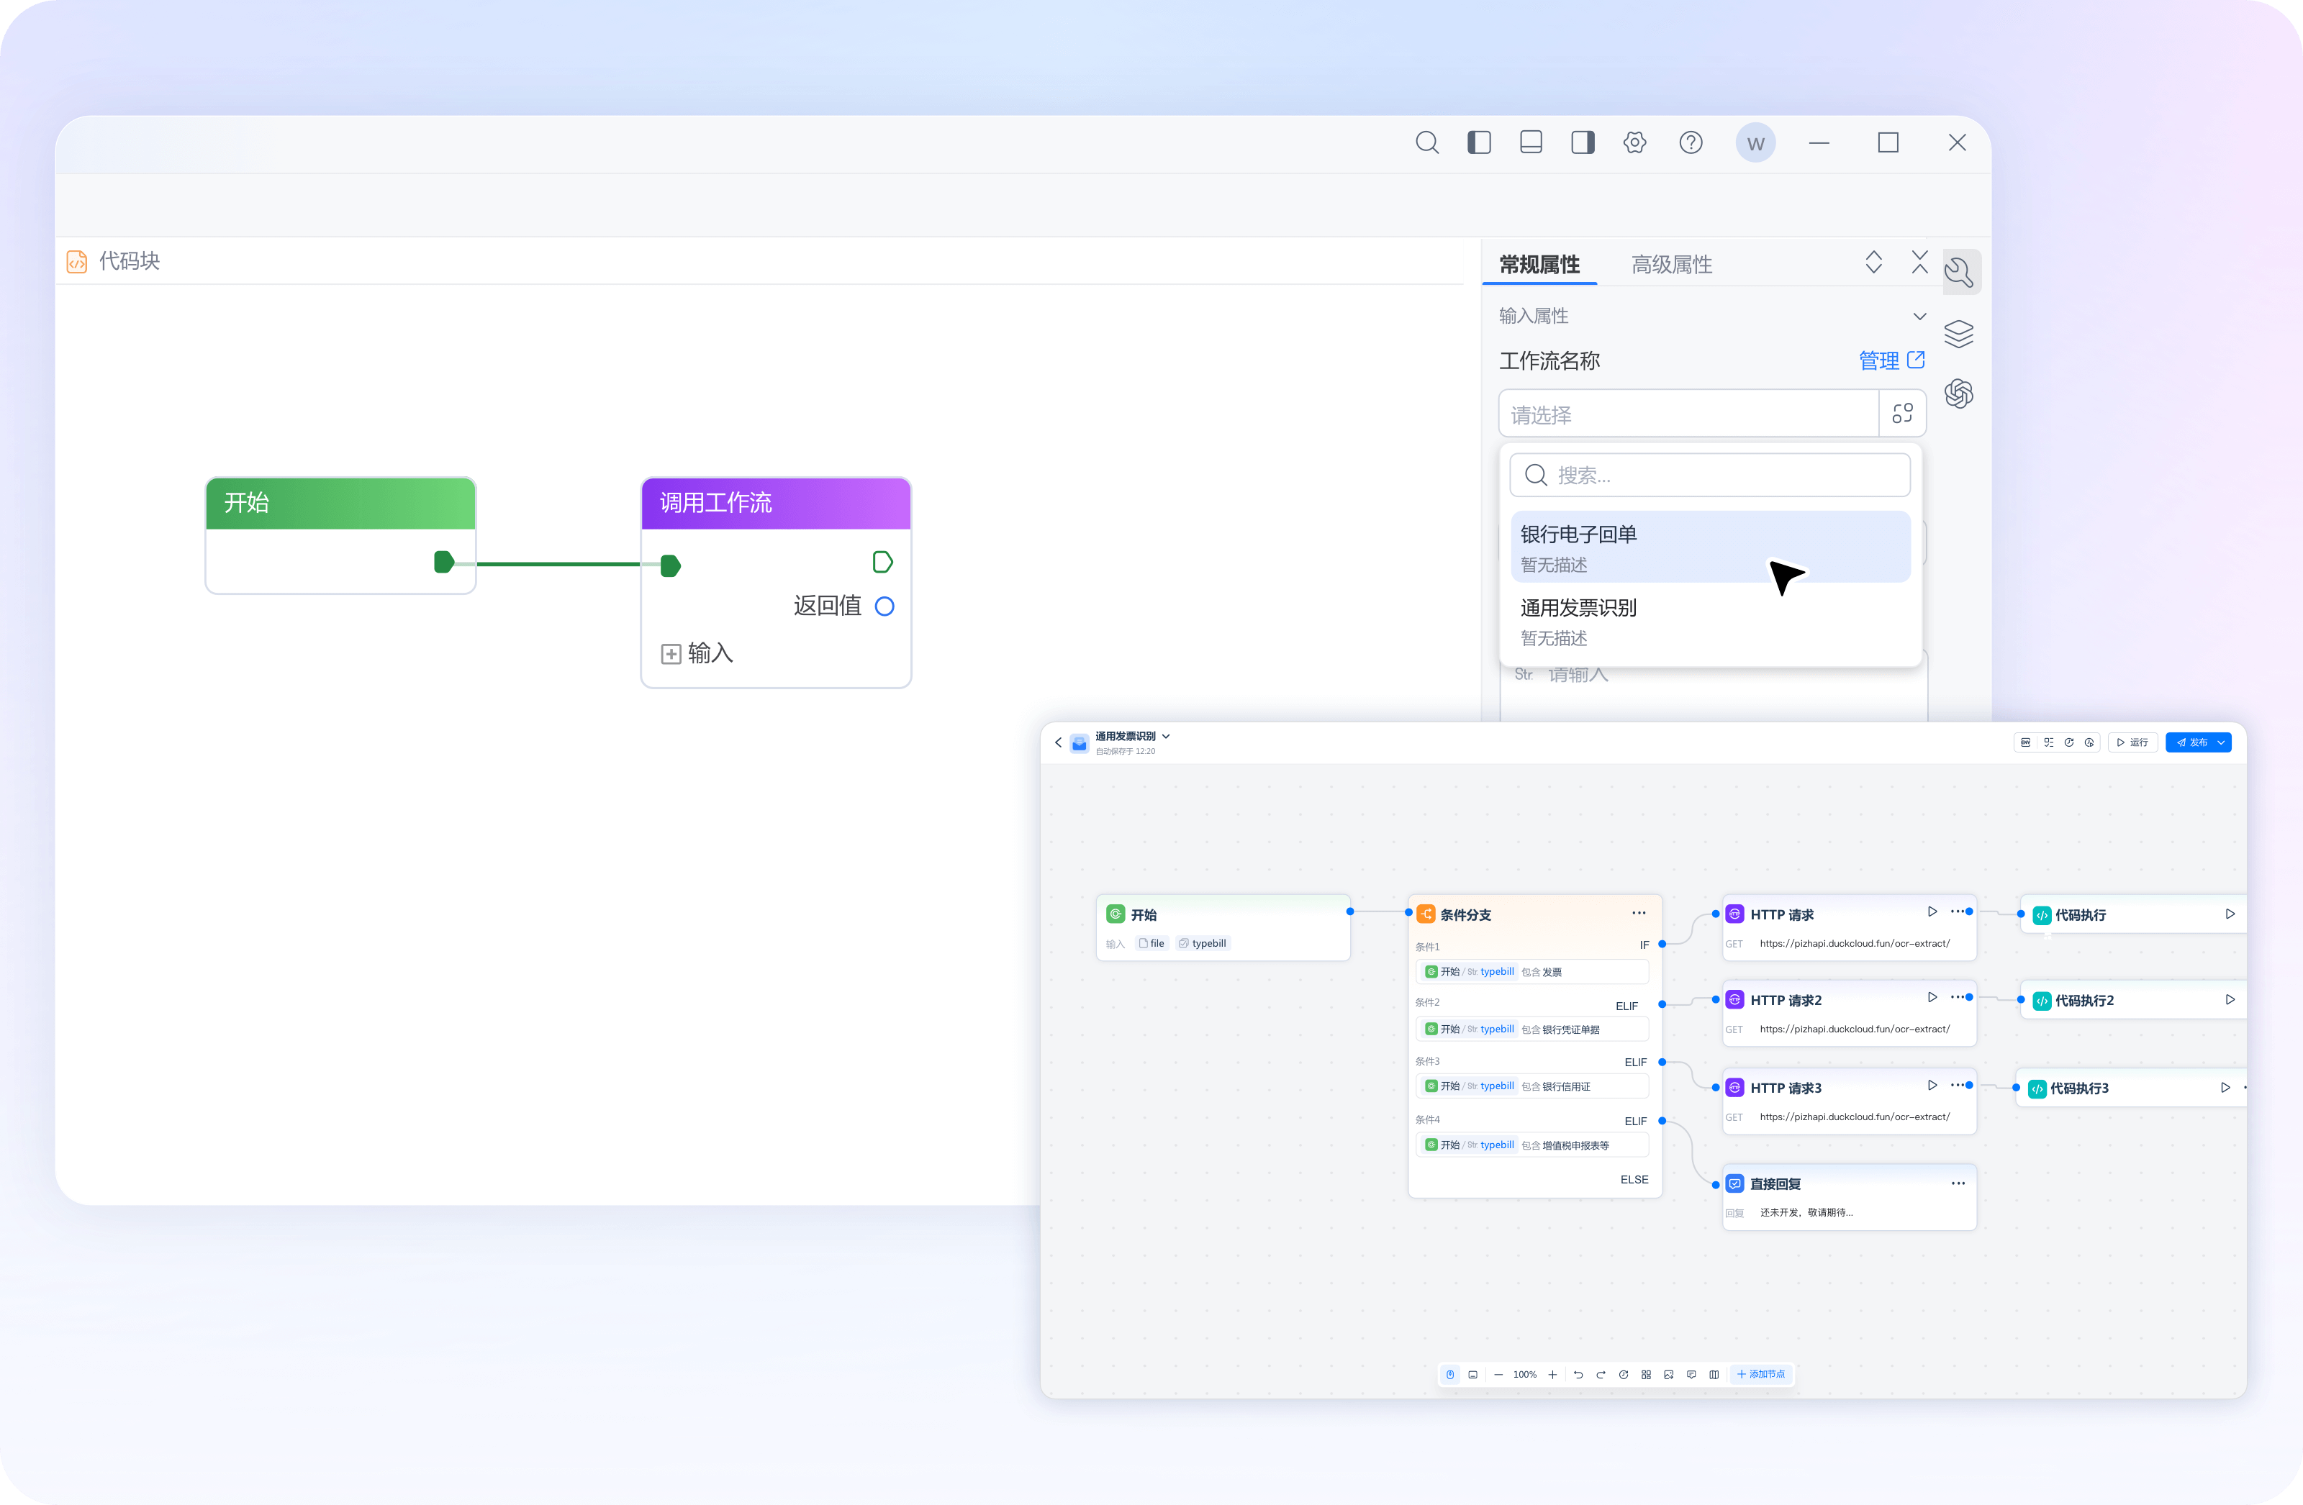Viewport: 2303px width, 1505px height.
Task: Open the 发布 publish dropdown arrow
Action: (x=2222, y=743)
